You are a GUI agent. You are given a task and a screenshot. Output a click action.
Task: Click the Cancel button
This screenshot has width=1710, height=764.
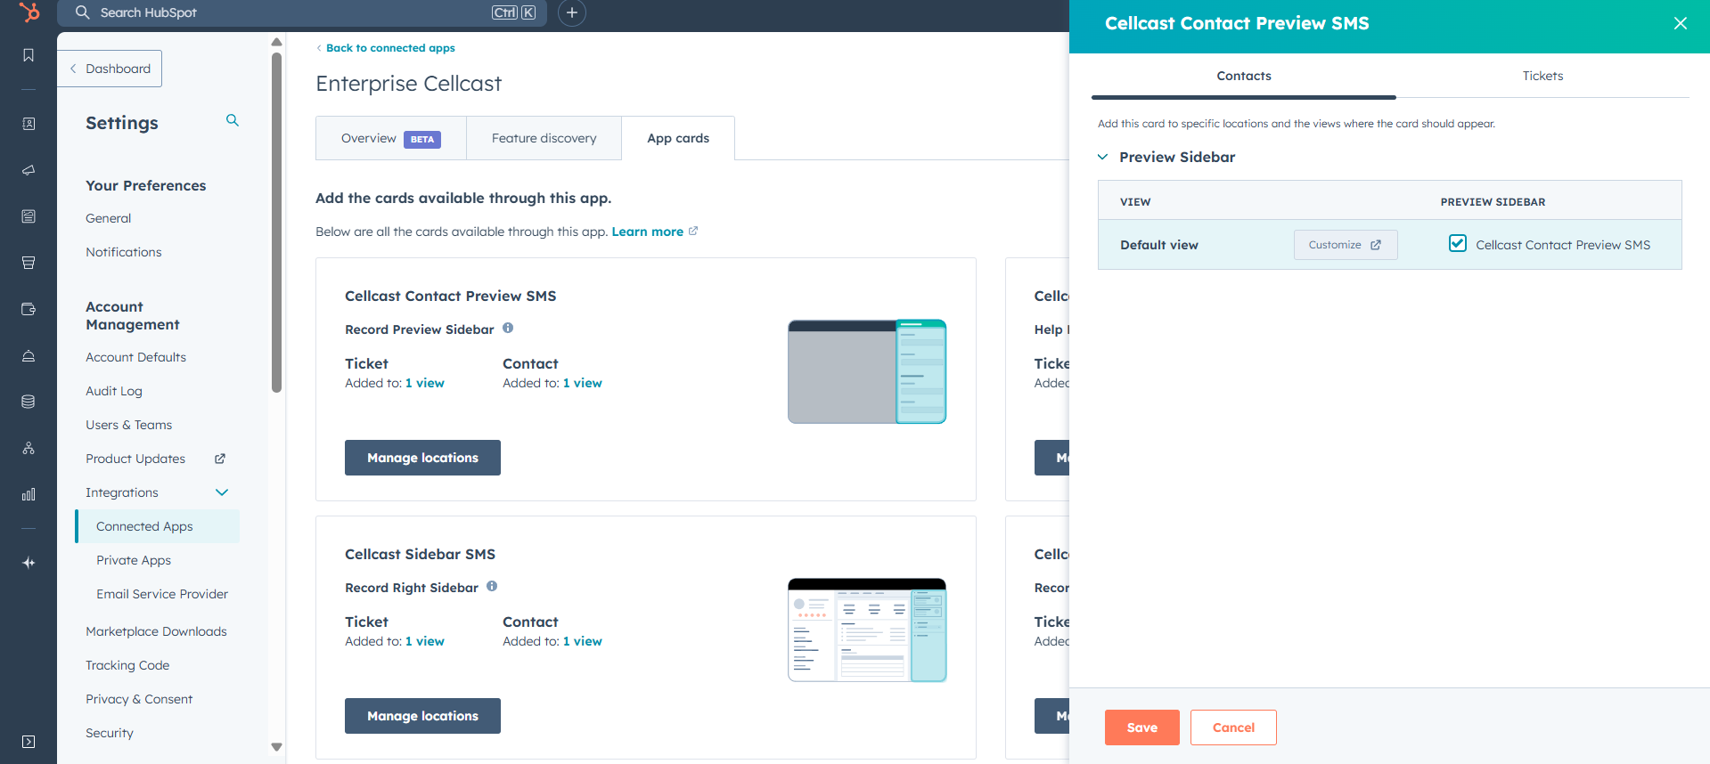click(1233, 727)
